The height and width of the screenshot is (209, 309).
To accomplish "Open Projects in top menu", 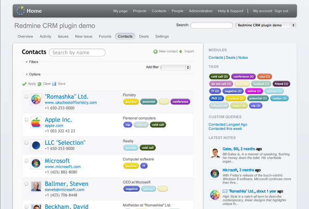I will tap(139, 11).
